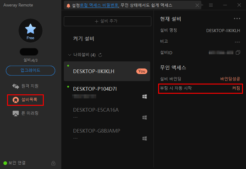The image size is (246, 169).
Task: Click the 켜기 설비 heading
Action: tap(84, 39)
